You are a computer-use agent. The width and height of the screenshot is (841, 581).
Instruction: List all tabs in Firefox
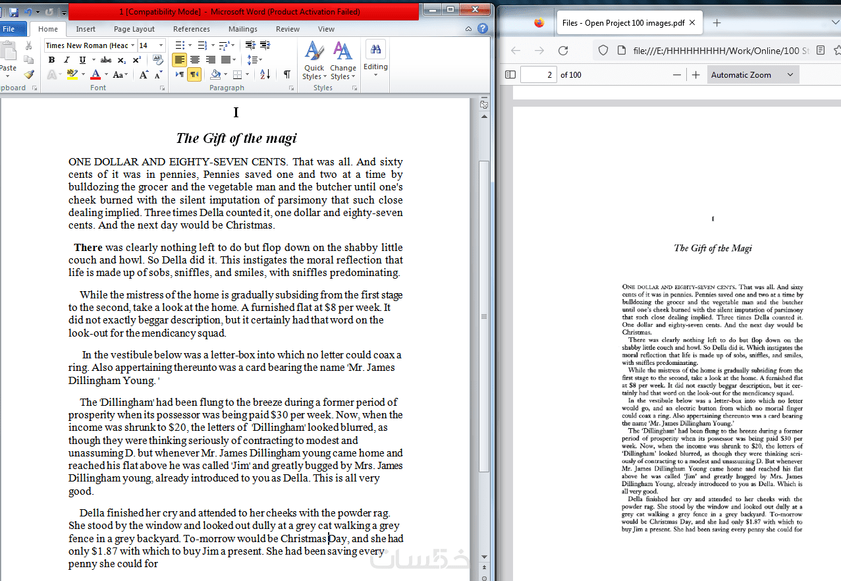pyautogui.click(x=836, y=23)
